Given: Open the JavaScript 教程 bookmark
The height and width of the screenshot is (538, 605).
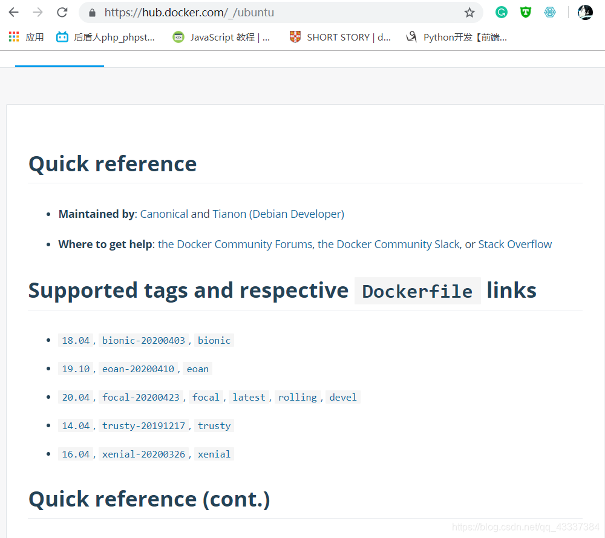Looking at the screenshot, I should click(x=221, y=37).
